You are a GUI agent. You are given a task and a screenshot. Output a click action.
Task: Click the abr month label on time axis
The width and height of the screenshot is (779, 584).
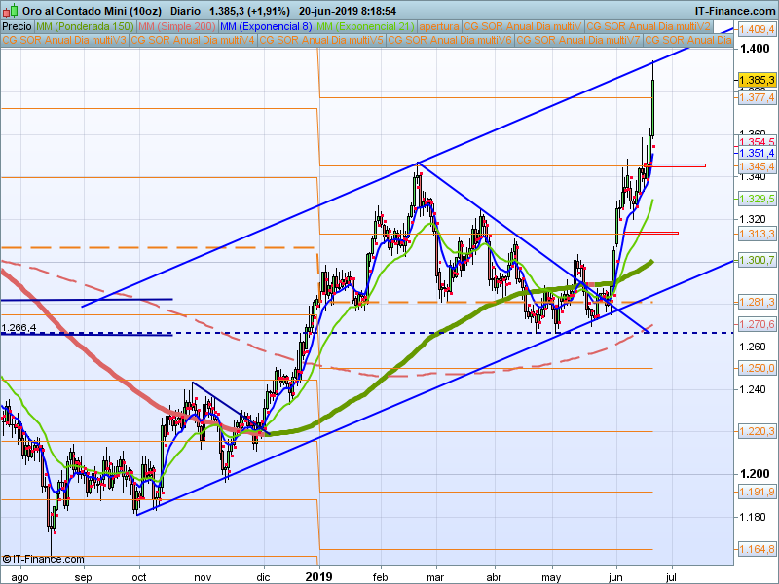(494, 577)
